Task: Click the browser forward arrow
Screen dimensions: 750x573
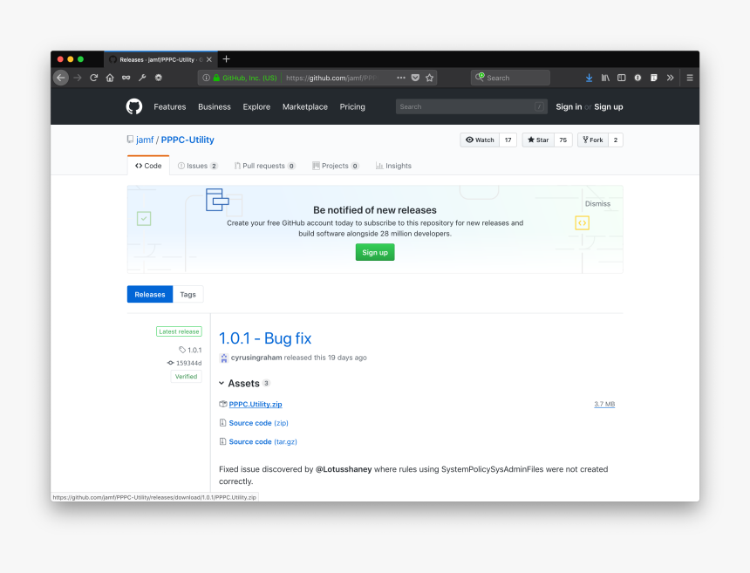Action: 78,78
